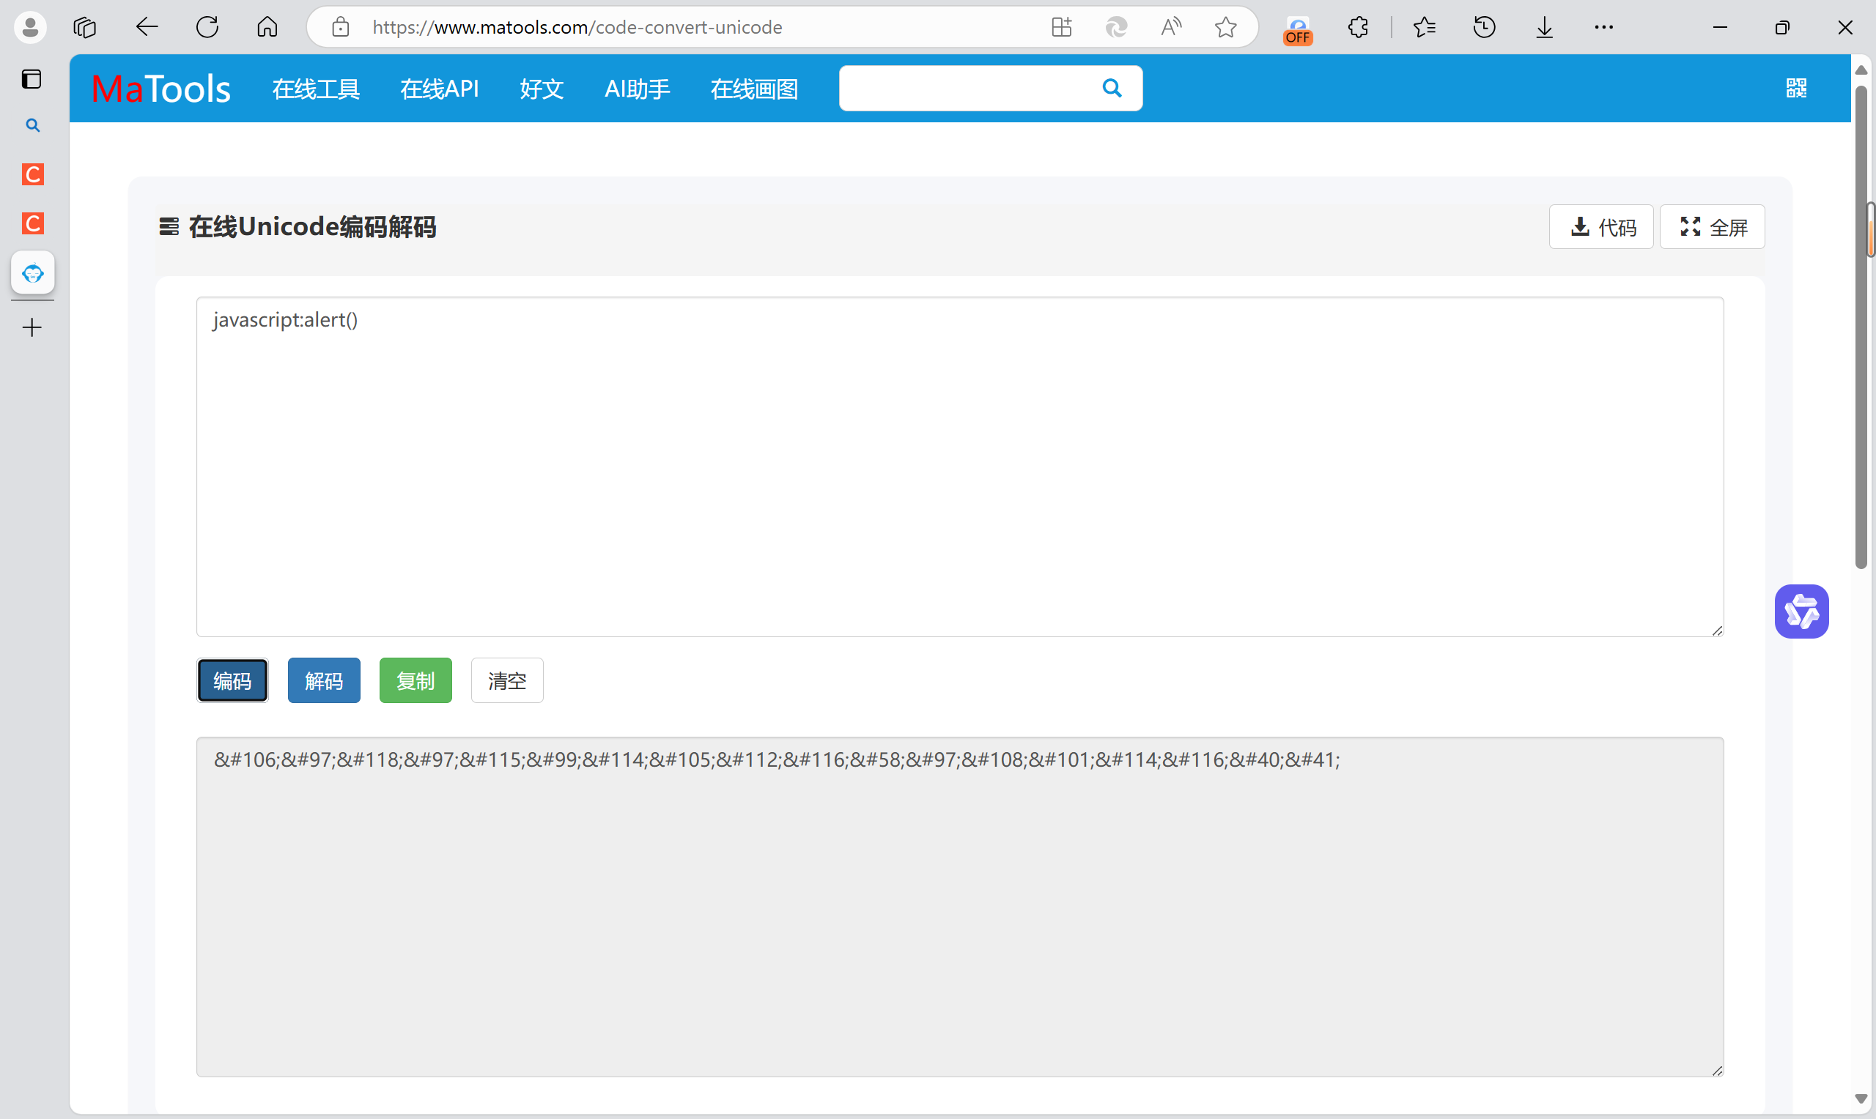Click the 全屏 fullscreen button

pyautogui.click(x=1712, y=227)
